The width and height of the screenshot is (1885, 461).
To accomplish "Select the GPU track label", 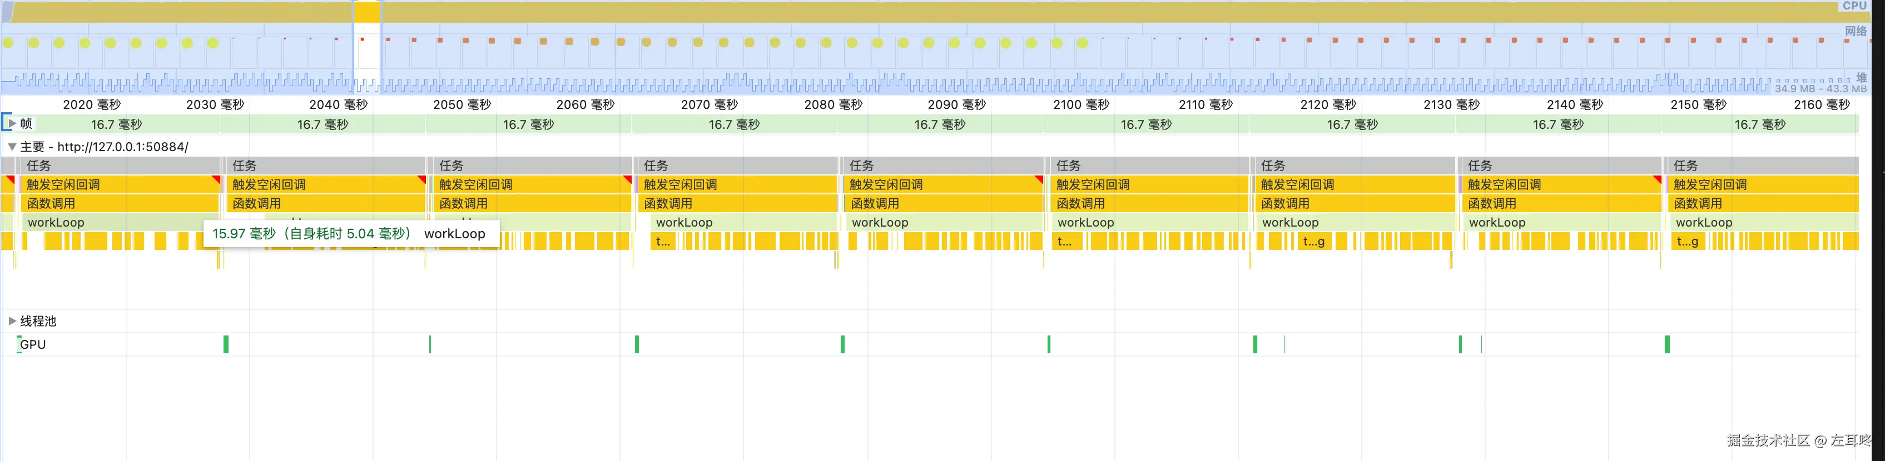I will point(33,344).
